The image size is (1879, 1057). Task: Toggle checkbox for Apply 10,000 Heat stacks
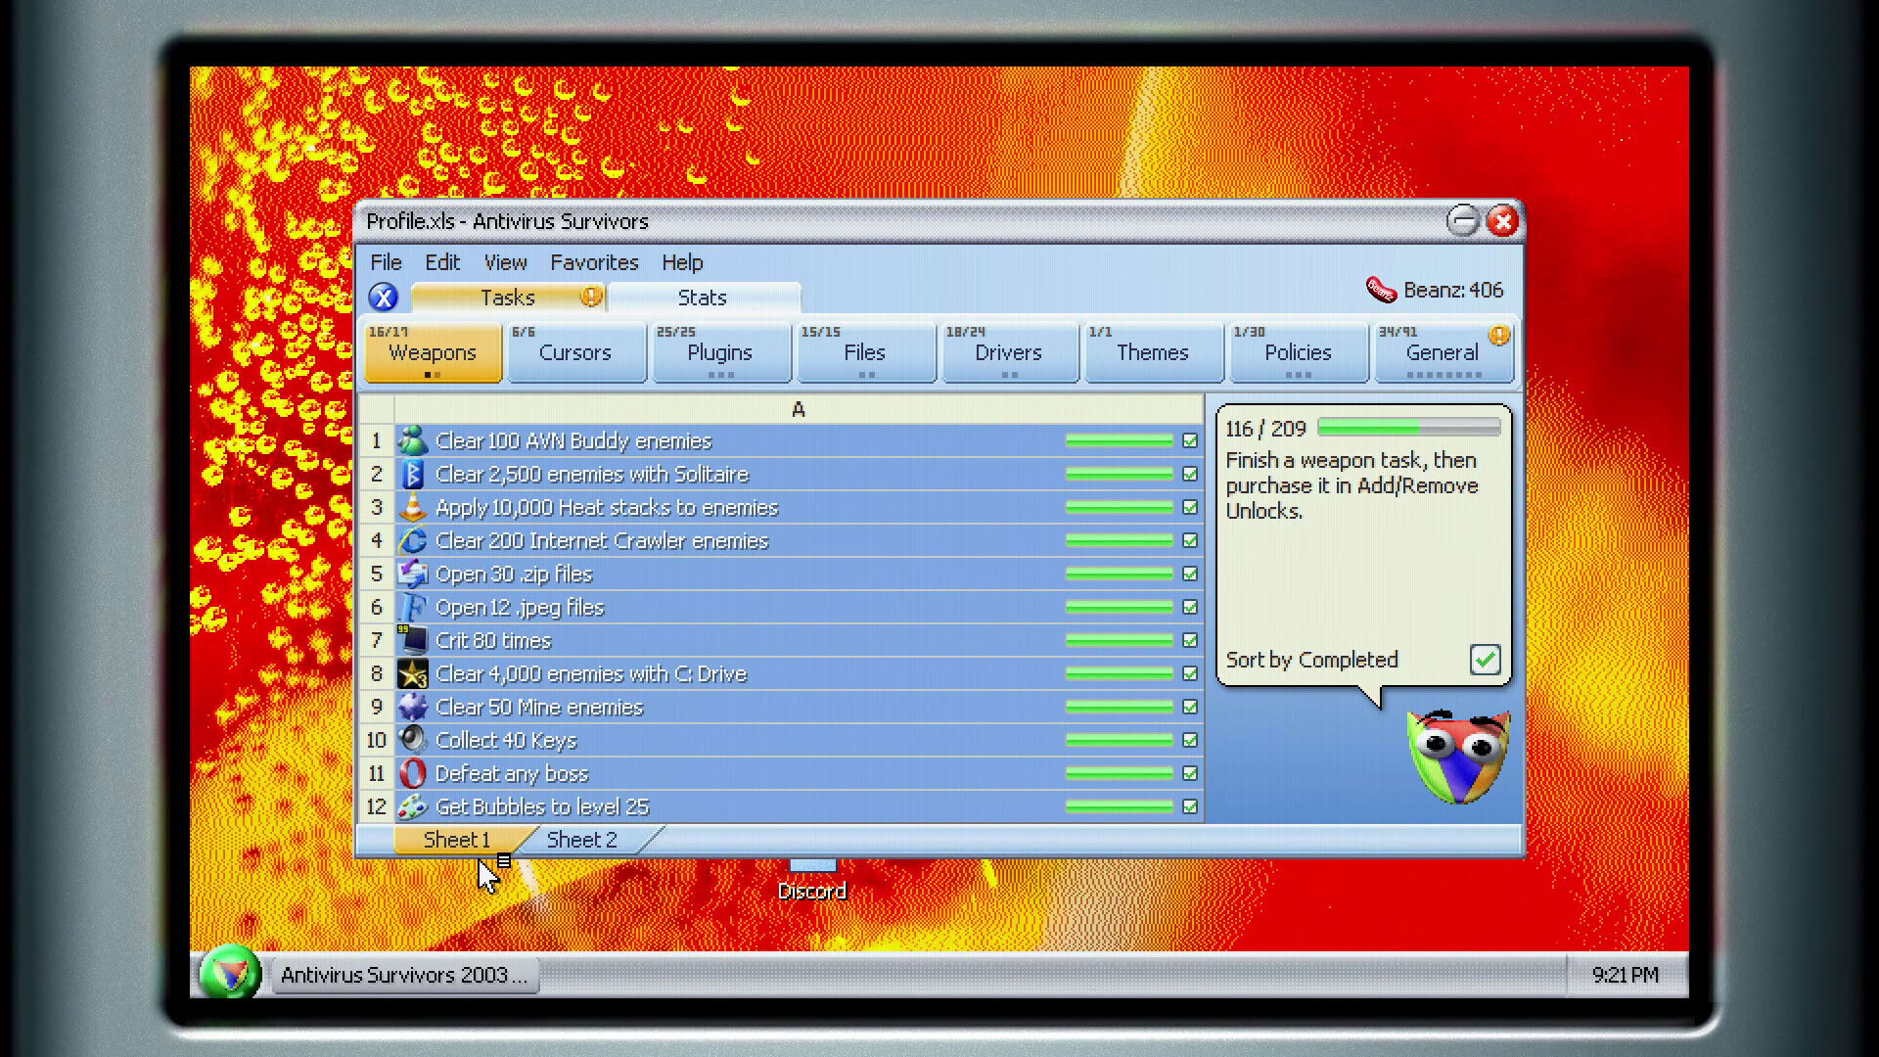(x=1190, y=508)
